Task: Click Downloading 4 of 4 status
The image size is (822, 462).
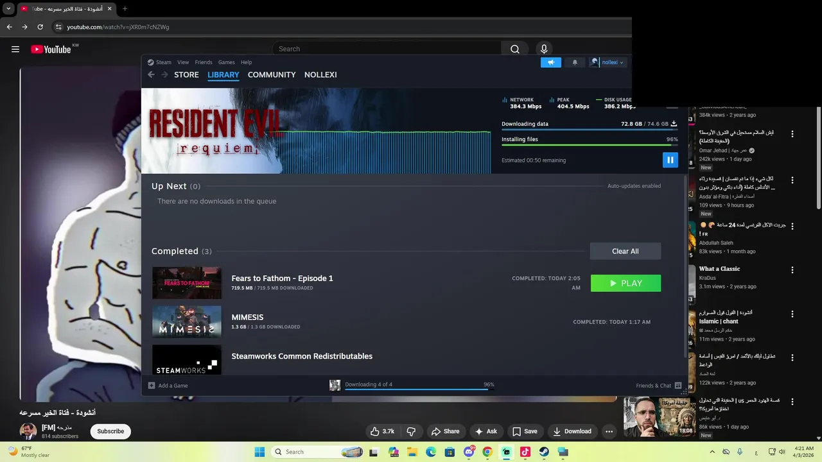Action: tap(369, 384)
